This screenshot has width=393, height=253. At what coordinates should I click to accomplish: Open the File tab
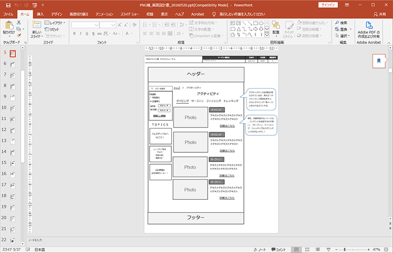pos(8,14)
